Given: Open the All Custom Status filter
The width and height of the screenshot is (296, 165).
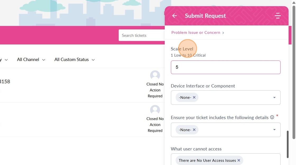Looking at the screenshot, I should [x=74, y=60].
